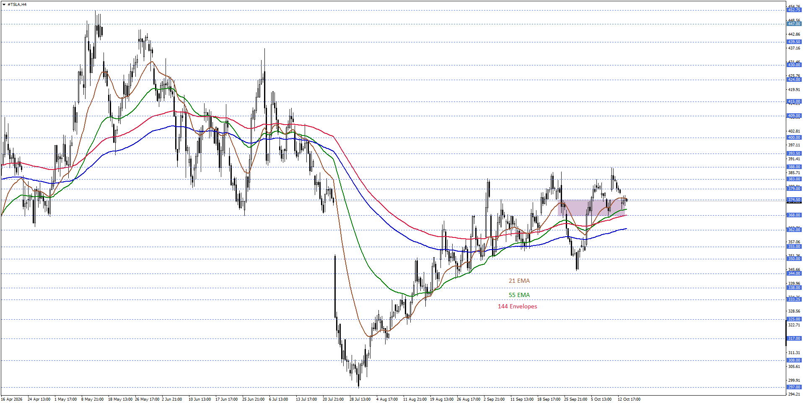Select the "55 EMA" text label
Viewport: 803px width, 404px height.
pos(519,295)
